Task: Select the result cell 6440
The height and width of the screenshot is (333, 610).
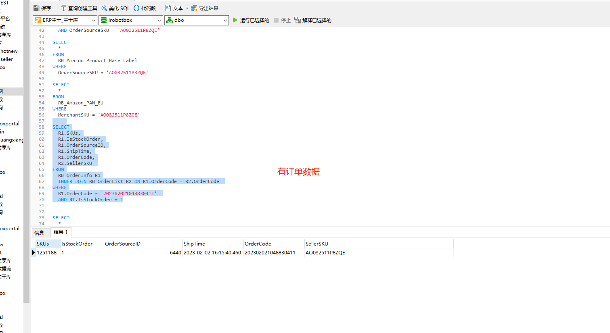Action: pyautogui.click(x=143, y=253)
